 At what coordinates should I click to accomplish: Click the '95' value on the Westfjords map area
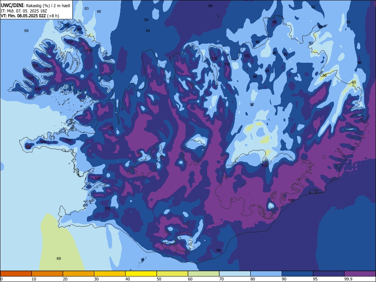click(x=67, y=26)
